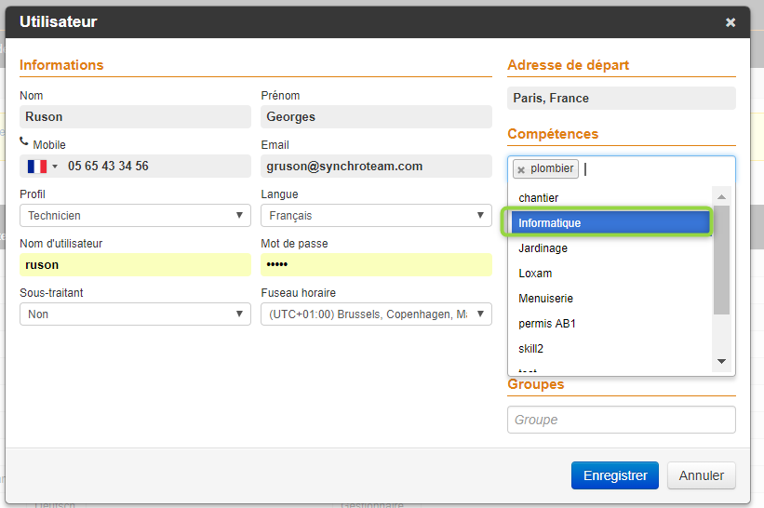Open the Sous-traitant dropdown showing Non
This screenshot has height=508, width=764.
136,314
